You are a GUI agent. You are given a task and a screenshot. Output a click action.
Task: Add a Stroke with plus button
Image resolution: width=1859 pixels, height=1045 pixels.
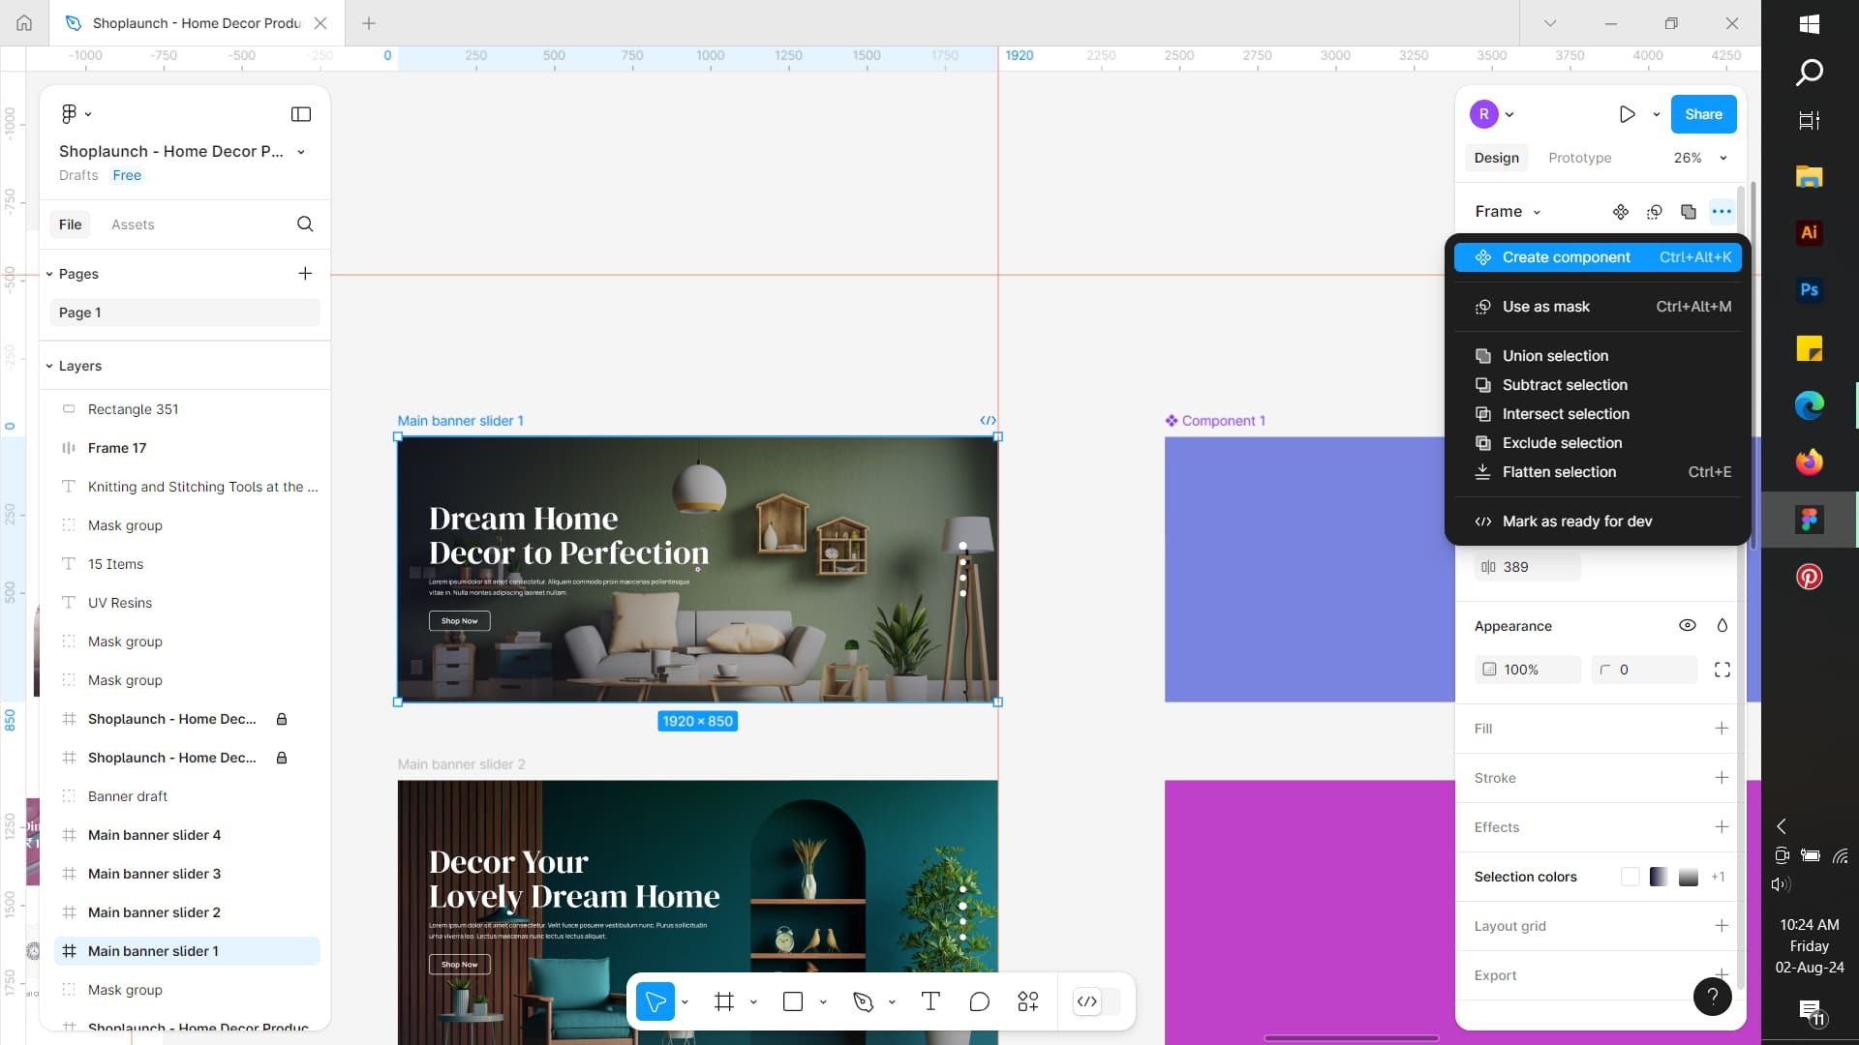coord(1722,778)
